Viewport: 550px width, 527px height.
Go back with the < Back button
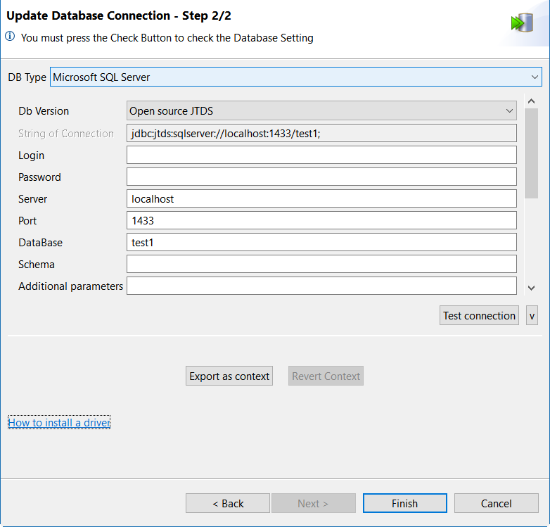point(228,503)
